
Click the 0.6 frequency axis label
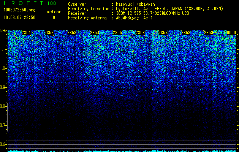point(3,144)
